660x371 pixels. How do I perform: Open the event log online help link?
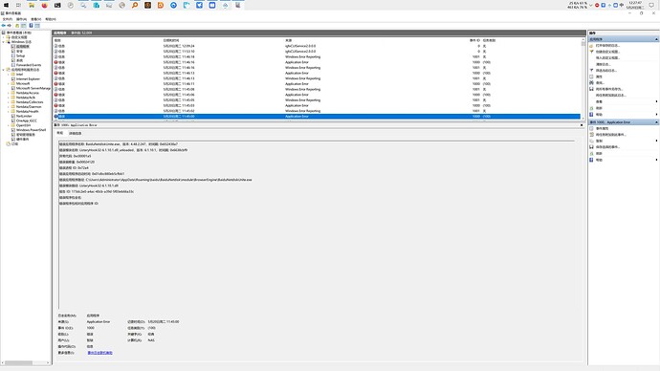click(x=99, y=353)
